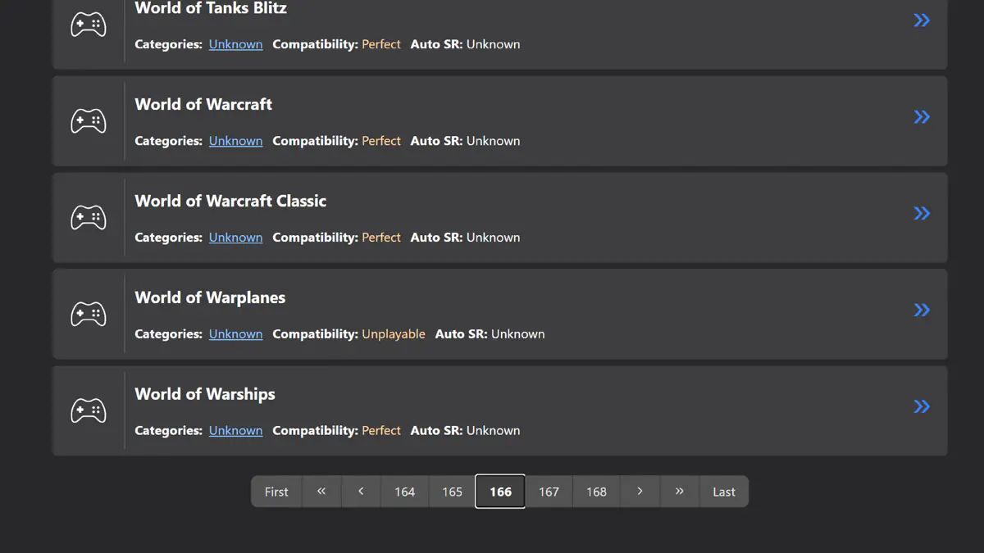Expand World of Warcraft Classic entry chevron
This screenshot has width=984, height=553.
point(922,214)
